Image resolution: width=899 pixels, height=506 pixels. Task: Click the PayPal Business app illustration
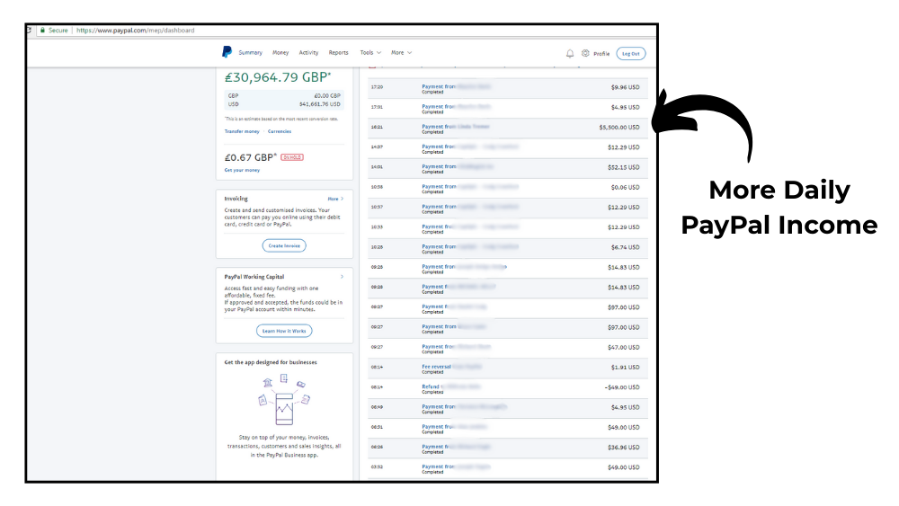click(x=284, y=399)
